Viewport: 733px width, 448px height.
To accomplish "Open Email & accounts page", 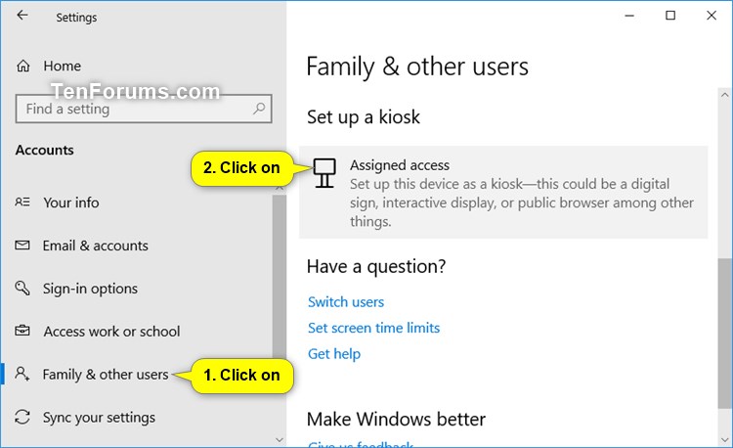I will coord(96,246).
